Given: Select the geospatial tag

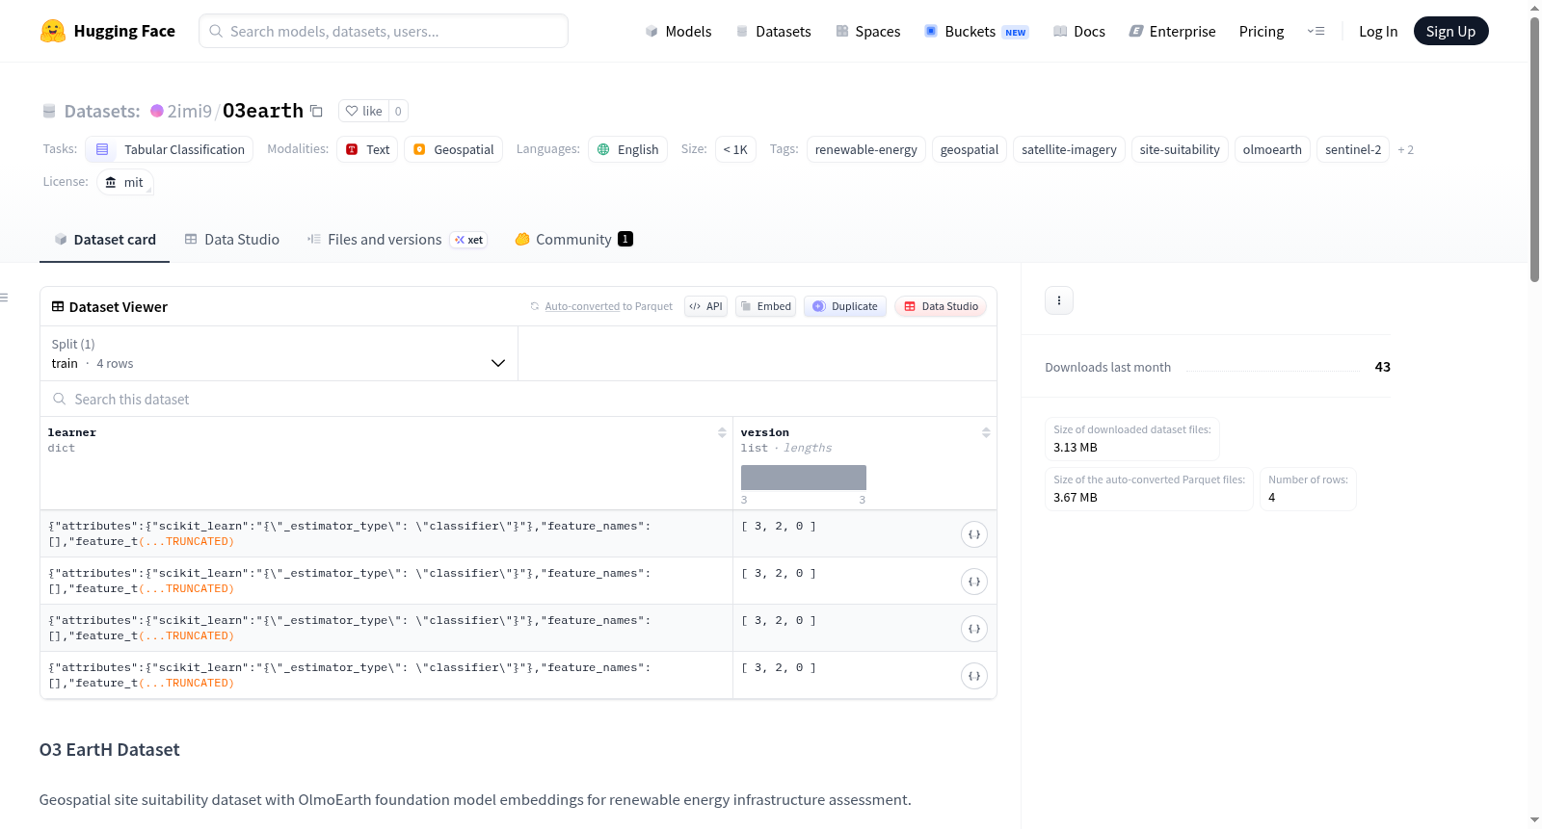Looking at the screenshot, I should [x=970, y=149].
